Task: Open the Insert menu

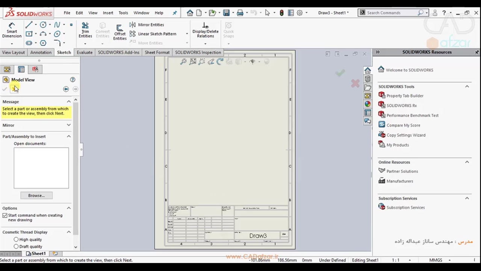Action: [x=108, y=13]
